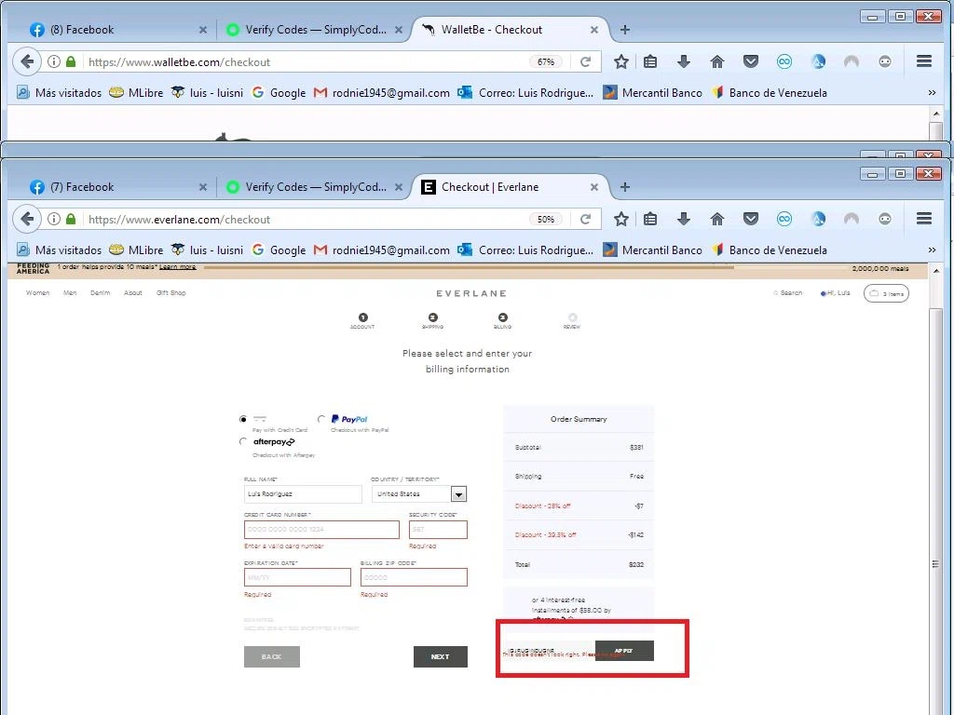This screenshot has width=954, height=715.
Task: Click round face extension icon in Everlane window
Action: [x=885, y=219]
